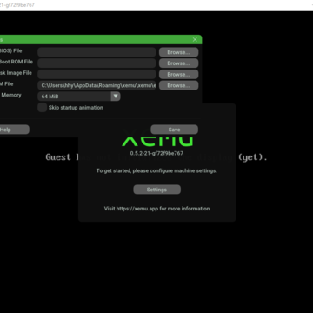Click the disk image file path field
The width and height of the screenshot is (313, 313).
tap(97, 74)
